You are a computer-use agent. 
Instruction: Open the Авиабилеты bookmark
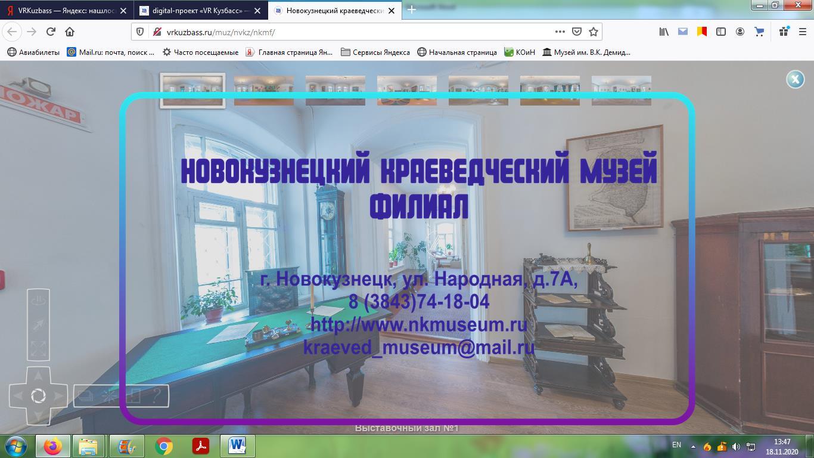click(x=33, y=52)
